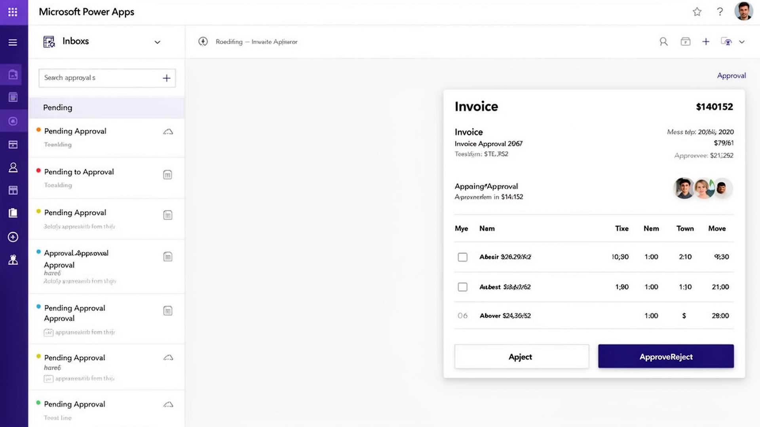Open the user profile avatar
Viewport: 760px width, 427px height.
click(x=743, y=11)
